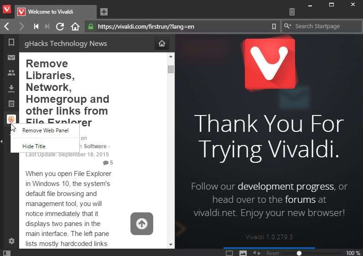Open the Downloads panel
Image resolution: width=363 pixels, height=256 pixels.
(11, 88)
